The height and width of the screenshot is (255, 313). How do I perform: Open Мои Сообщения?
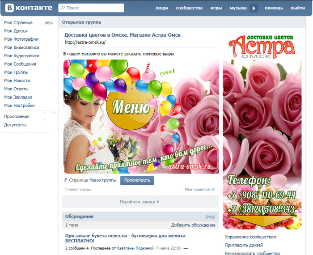20,64
